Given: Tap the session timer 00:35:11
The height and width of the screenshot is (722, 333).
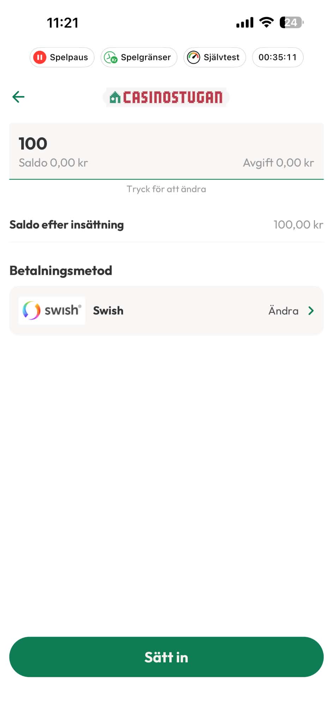Looking at the screenshot, I should click(278, 57).
